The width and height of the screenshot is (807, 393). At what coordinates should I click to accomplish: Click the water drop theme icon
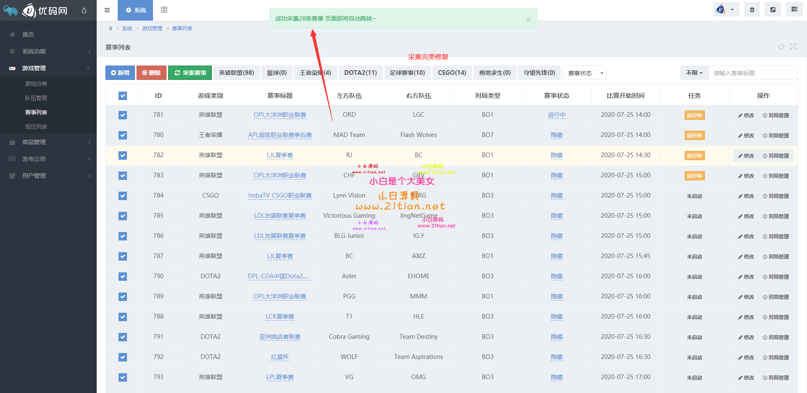click(84, 11)
